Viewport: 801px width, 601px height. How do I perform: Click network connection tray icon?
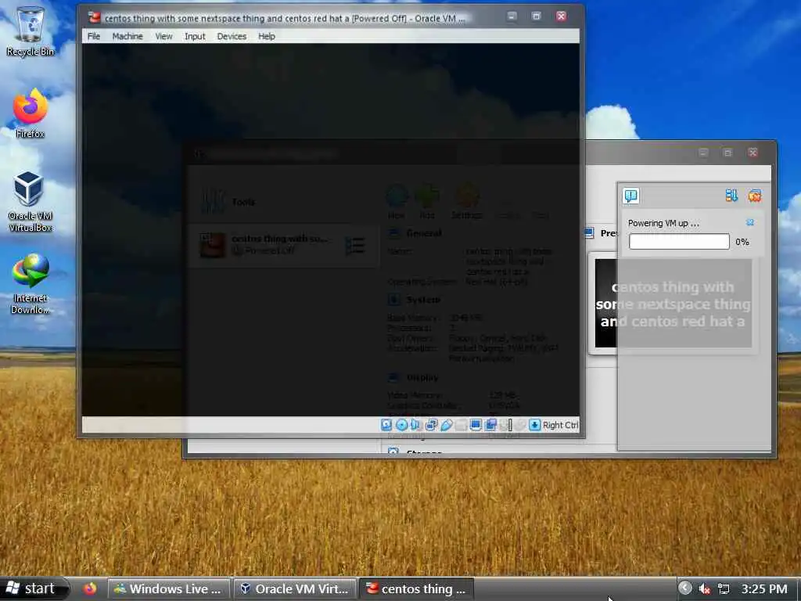point(724,588)
